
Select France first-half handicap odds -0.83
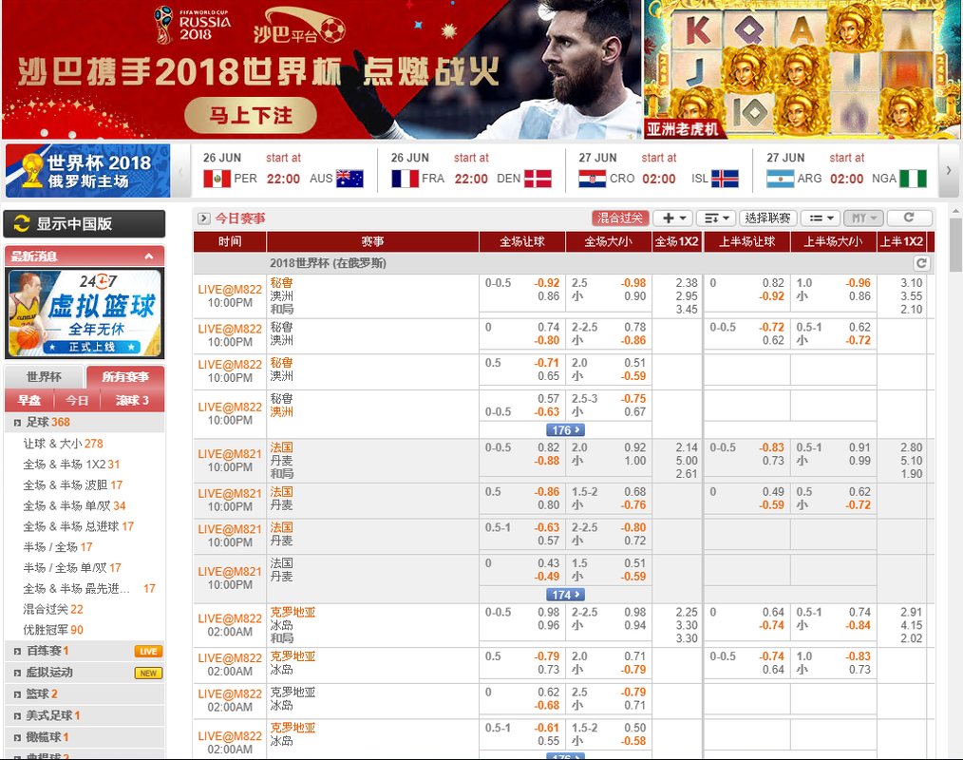(x=771, y=447)
